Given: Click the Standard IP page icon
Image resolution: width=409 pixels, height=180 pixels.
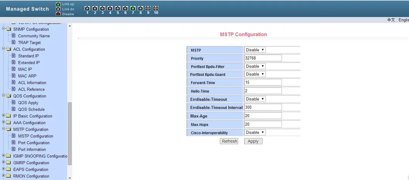Looking at the screenshot, I should coord(14,56).
